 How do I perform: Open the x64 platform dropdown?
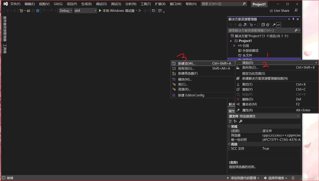(85, 11)
